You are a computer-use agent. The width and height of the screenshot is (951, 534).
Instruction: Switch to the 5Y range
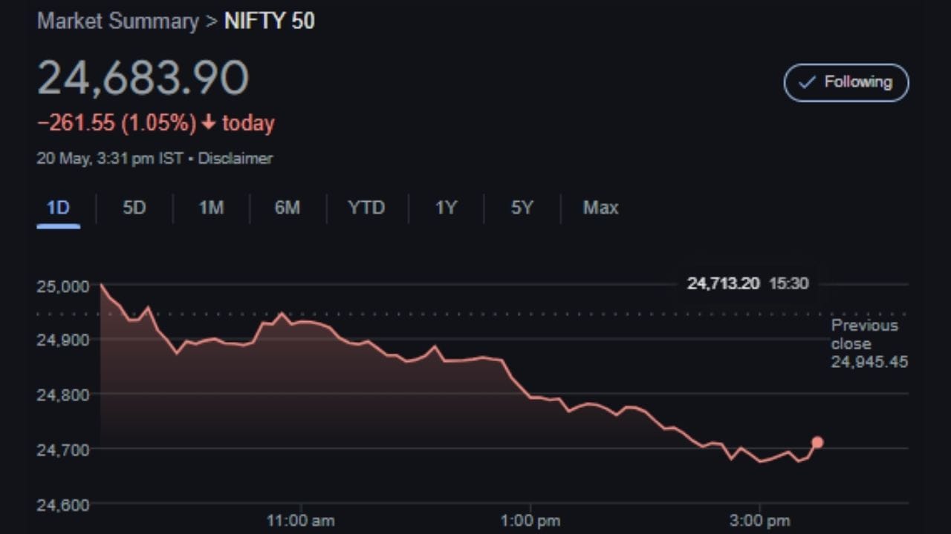522,208
